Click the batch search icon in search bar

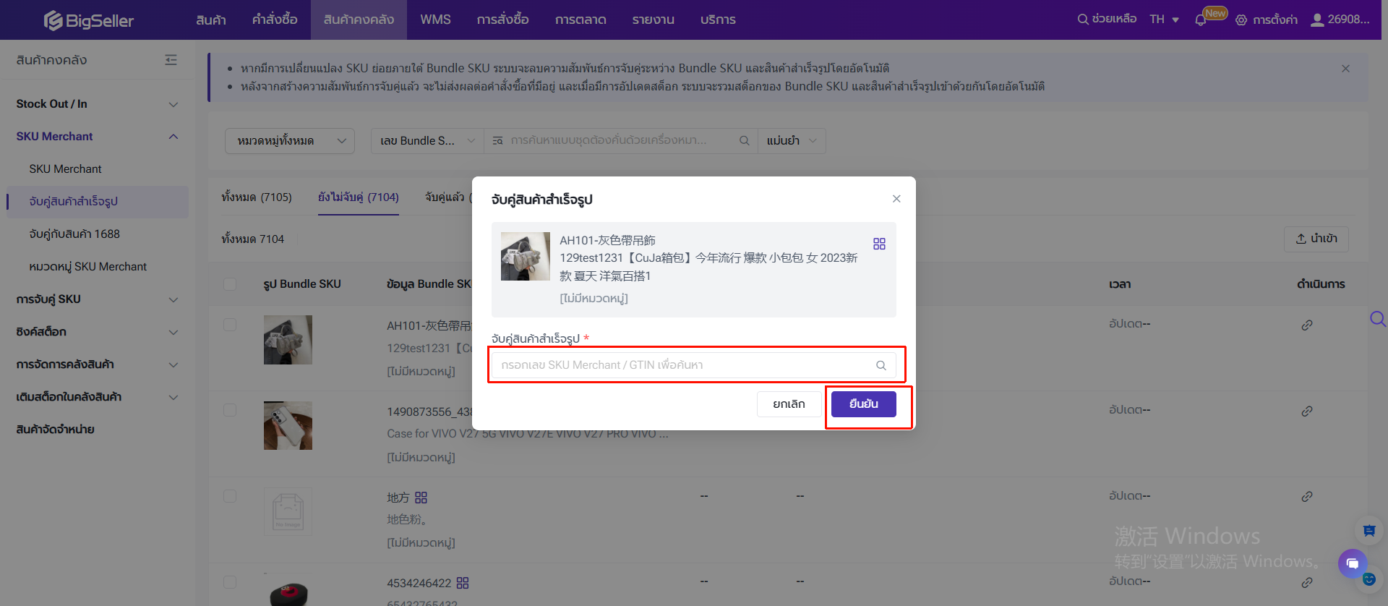(497, 141)
